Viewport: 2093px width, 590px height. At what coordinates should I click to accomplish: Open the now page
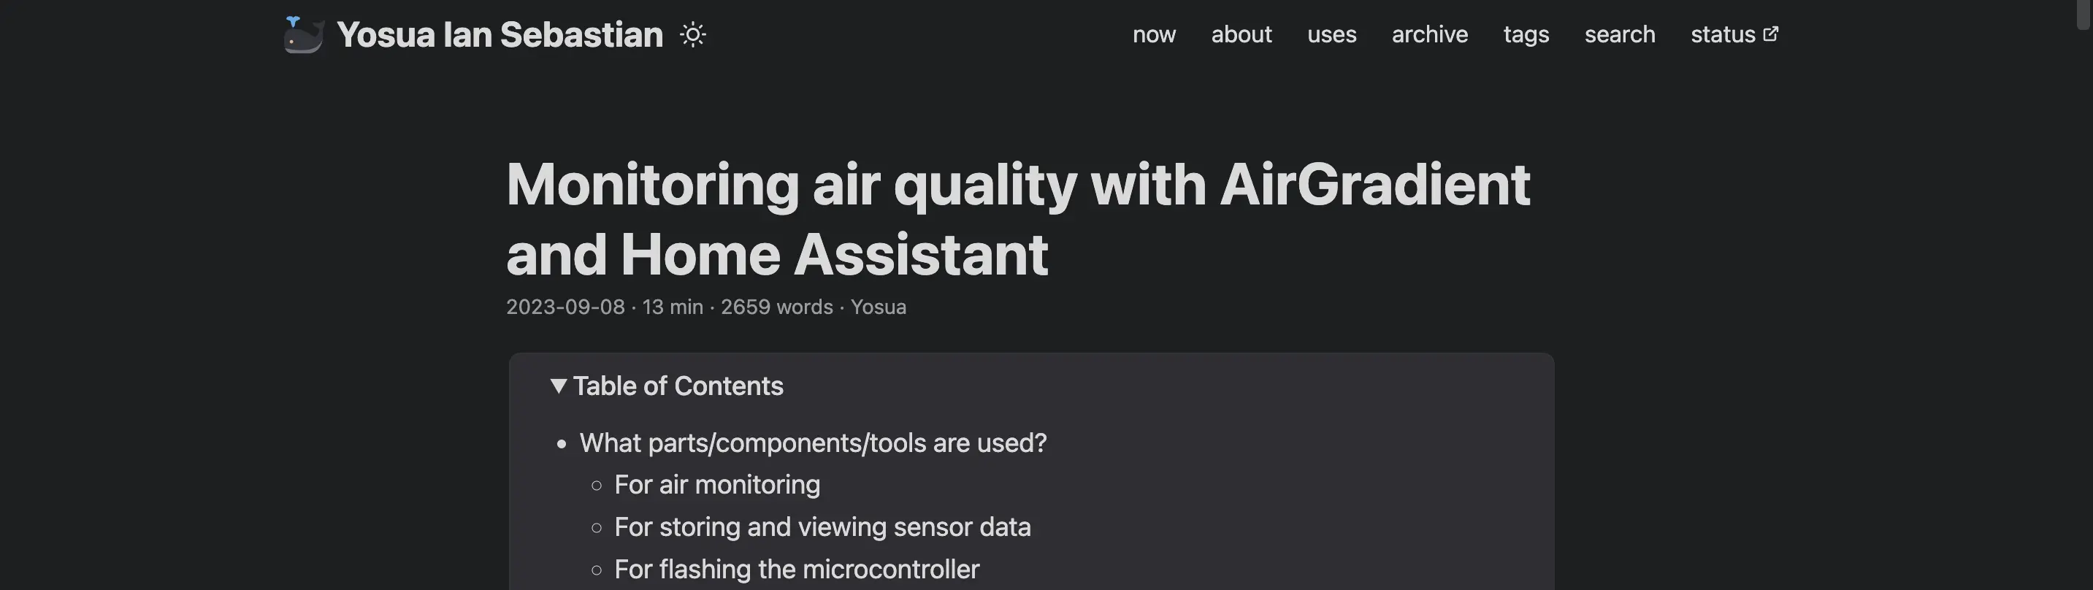coord(1154,35)
